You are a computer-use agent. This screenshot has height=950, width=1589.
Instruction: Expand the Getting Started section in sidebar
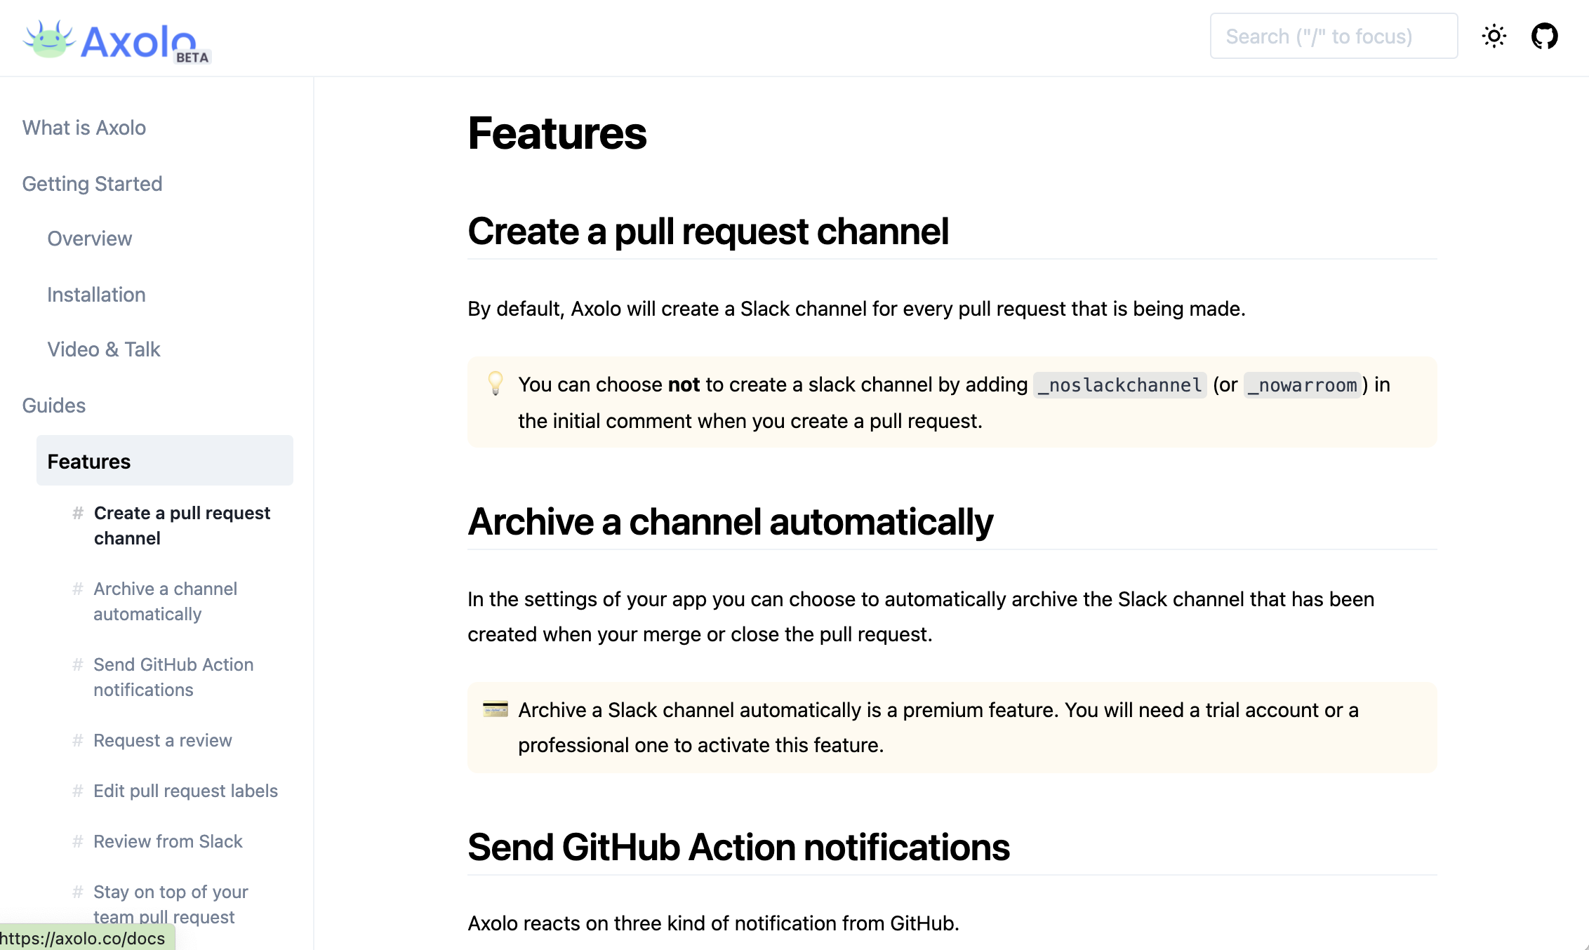[93, 183]
